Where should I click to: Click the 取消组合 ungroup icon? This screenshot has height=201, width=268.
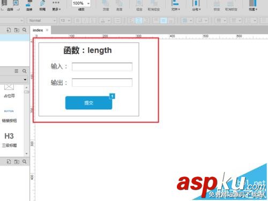click(x=153, y=5)
